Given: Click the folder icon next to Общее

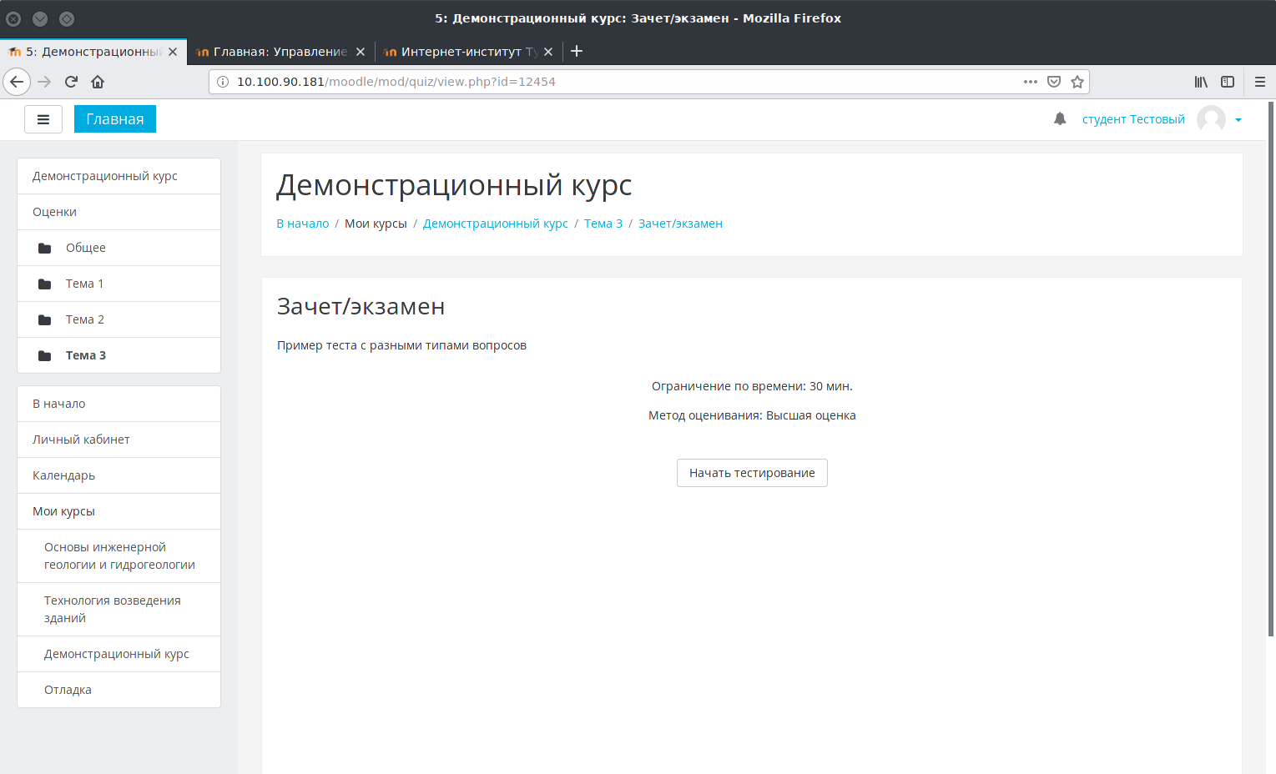Looking at the screenshot, I should coord(45,248).
